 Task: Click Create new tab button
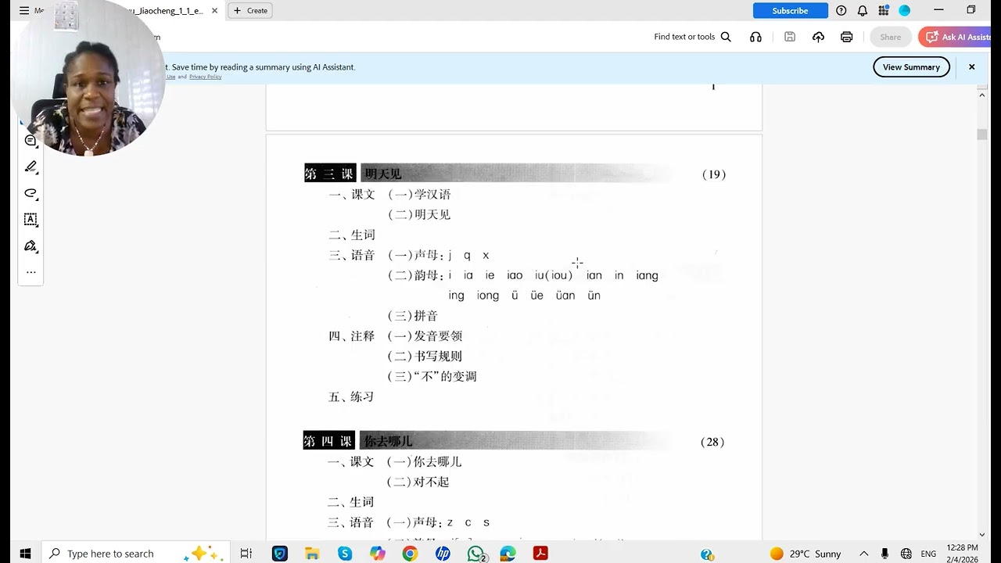(250, 11)
